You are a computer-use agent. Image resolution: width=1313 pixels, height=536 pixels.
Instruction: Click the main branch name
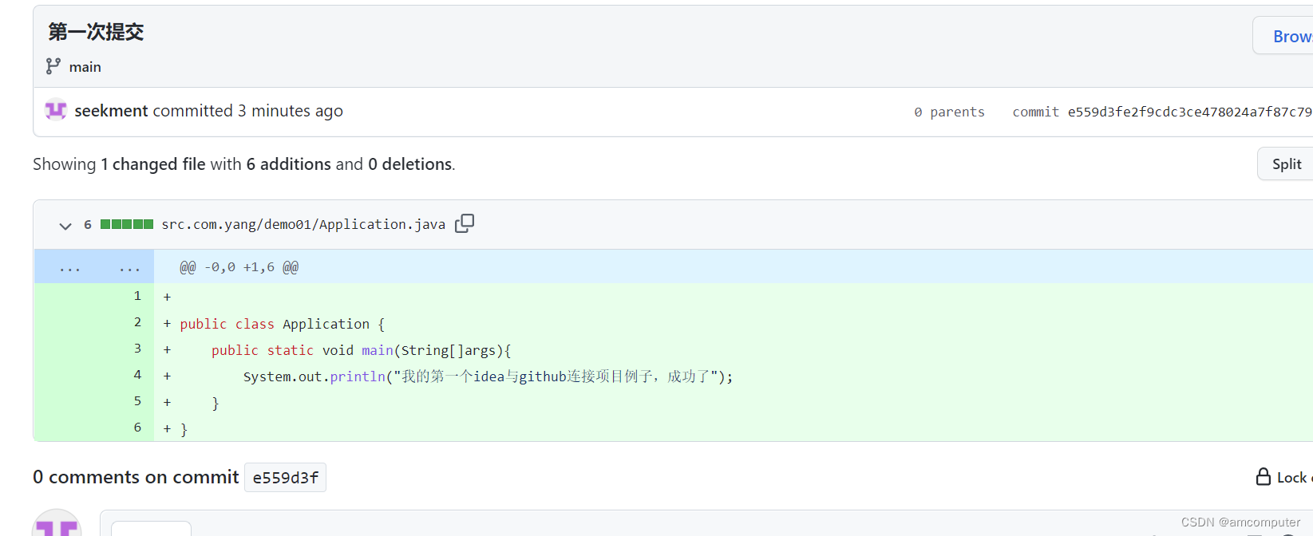85,67
